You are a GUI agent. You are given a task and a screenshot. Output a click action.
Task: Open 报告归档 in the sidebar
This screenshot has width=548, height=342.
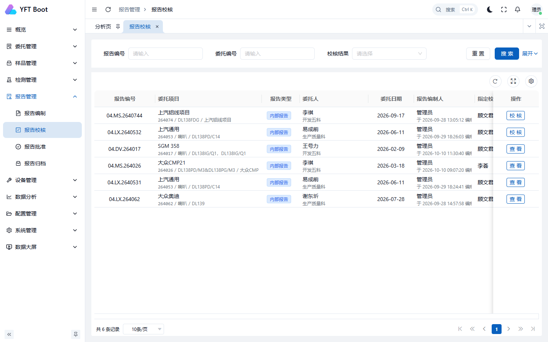pos(42,163)
